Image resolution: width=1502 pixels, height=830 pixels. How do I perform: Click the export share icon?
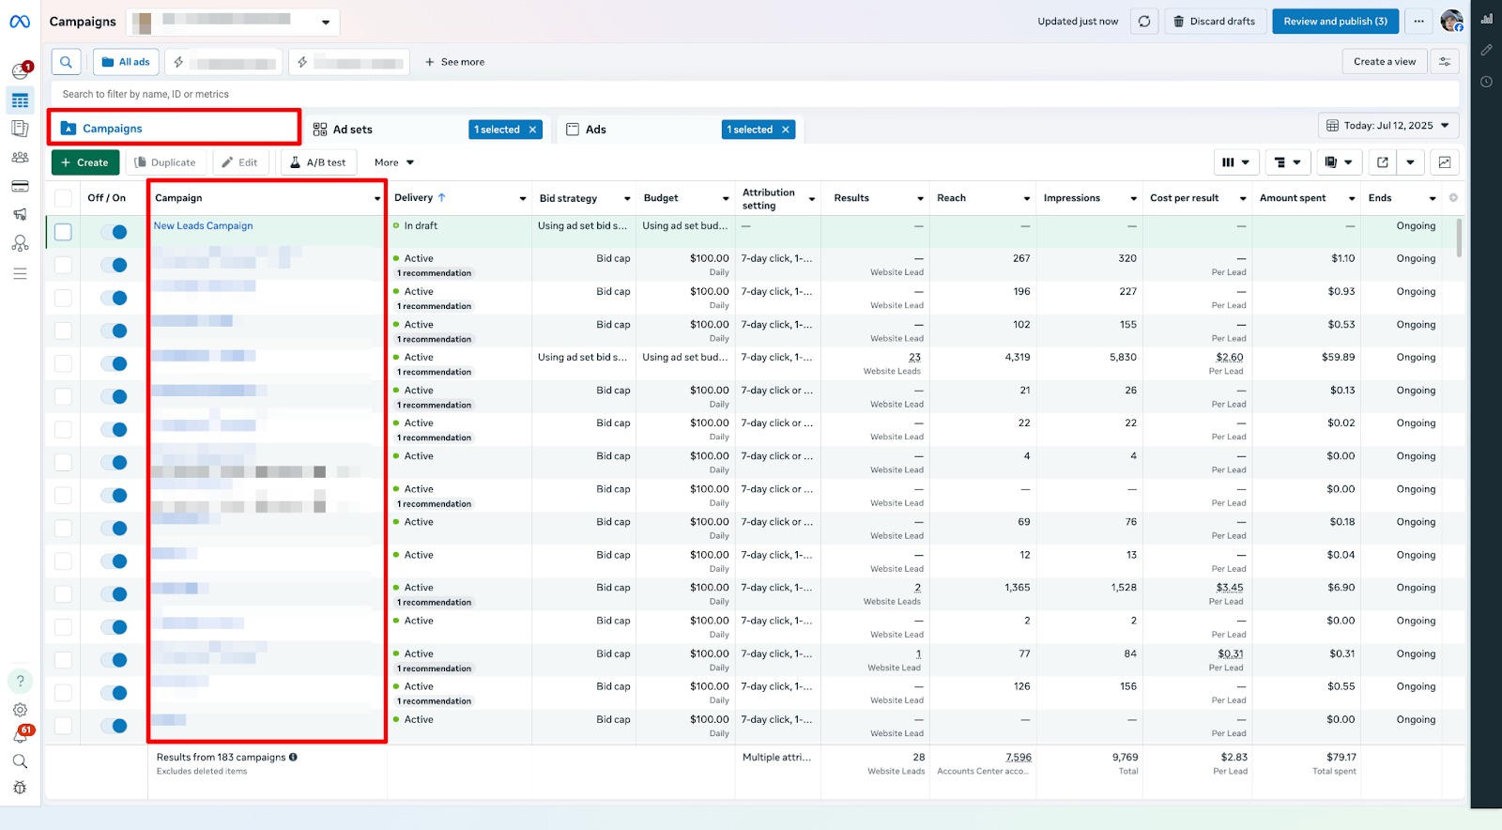[1382, 162]
